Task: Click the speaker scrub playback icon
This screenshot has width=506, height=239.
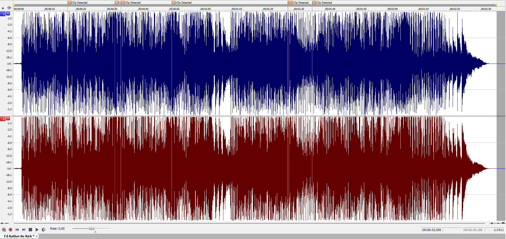Action: [x=44, y=230]
